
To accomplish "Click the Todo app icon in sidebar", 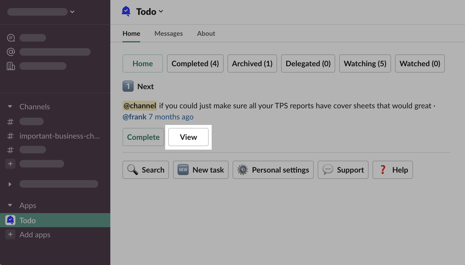I will click(10, 220).
